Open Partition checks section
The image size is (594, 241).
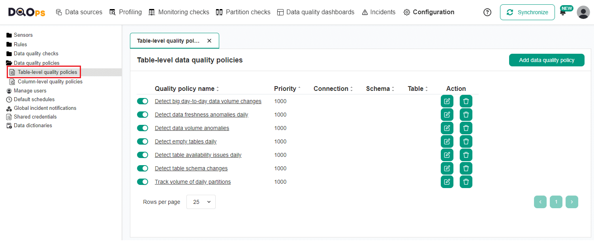[x=243, y=12]
